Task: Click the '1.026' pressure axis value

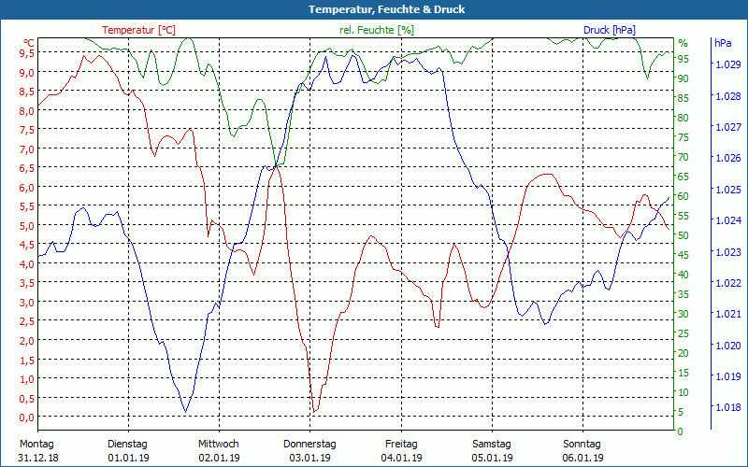Action: [x=728, y=158]
